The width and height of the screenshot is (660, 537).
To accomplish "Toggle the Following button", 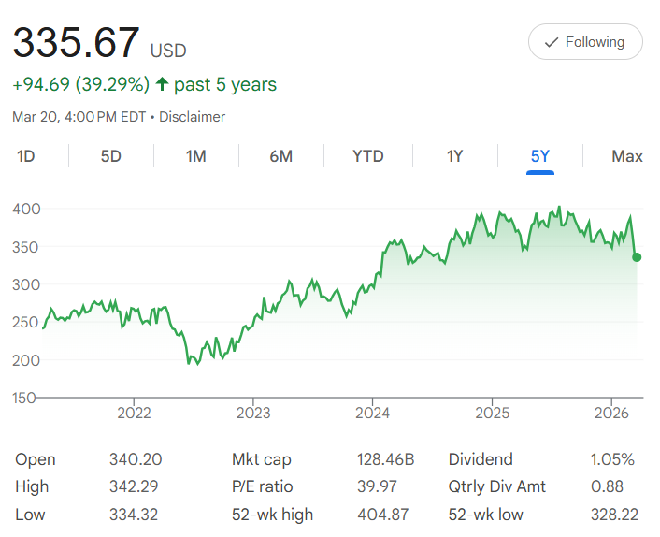I will pos(585,42).
